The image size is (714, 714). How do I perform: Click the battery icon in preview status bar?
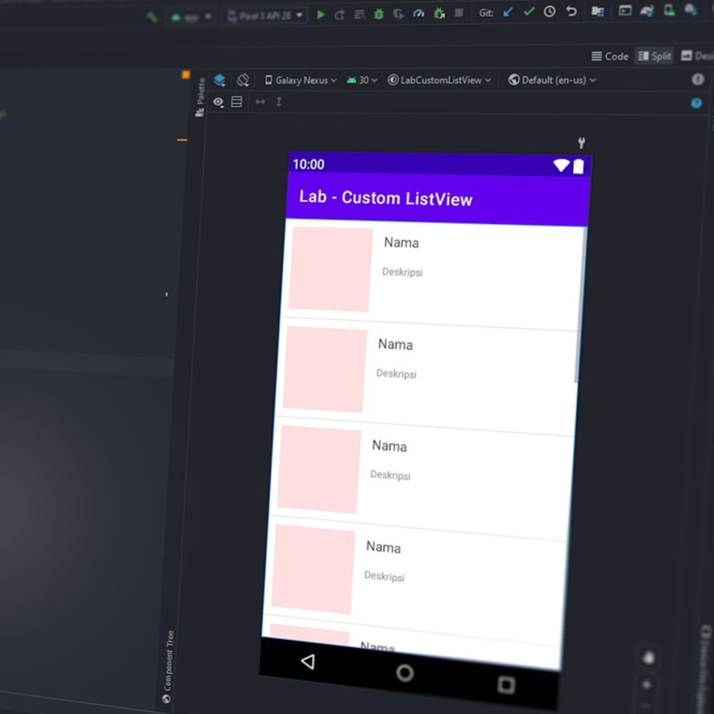point(578,166)
